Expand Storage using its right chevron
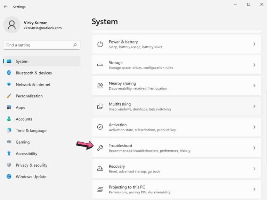This screenshot has height=200, width=267. (254, 65)
